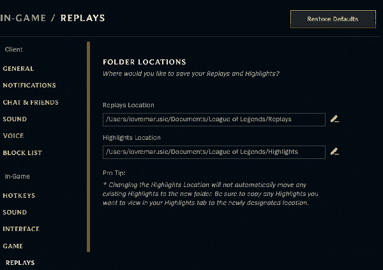The image size is (383, 270).
Task: Click Restore Defaults button
Action: coord(333,19)
